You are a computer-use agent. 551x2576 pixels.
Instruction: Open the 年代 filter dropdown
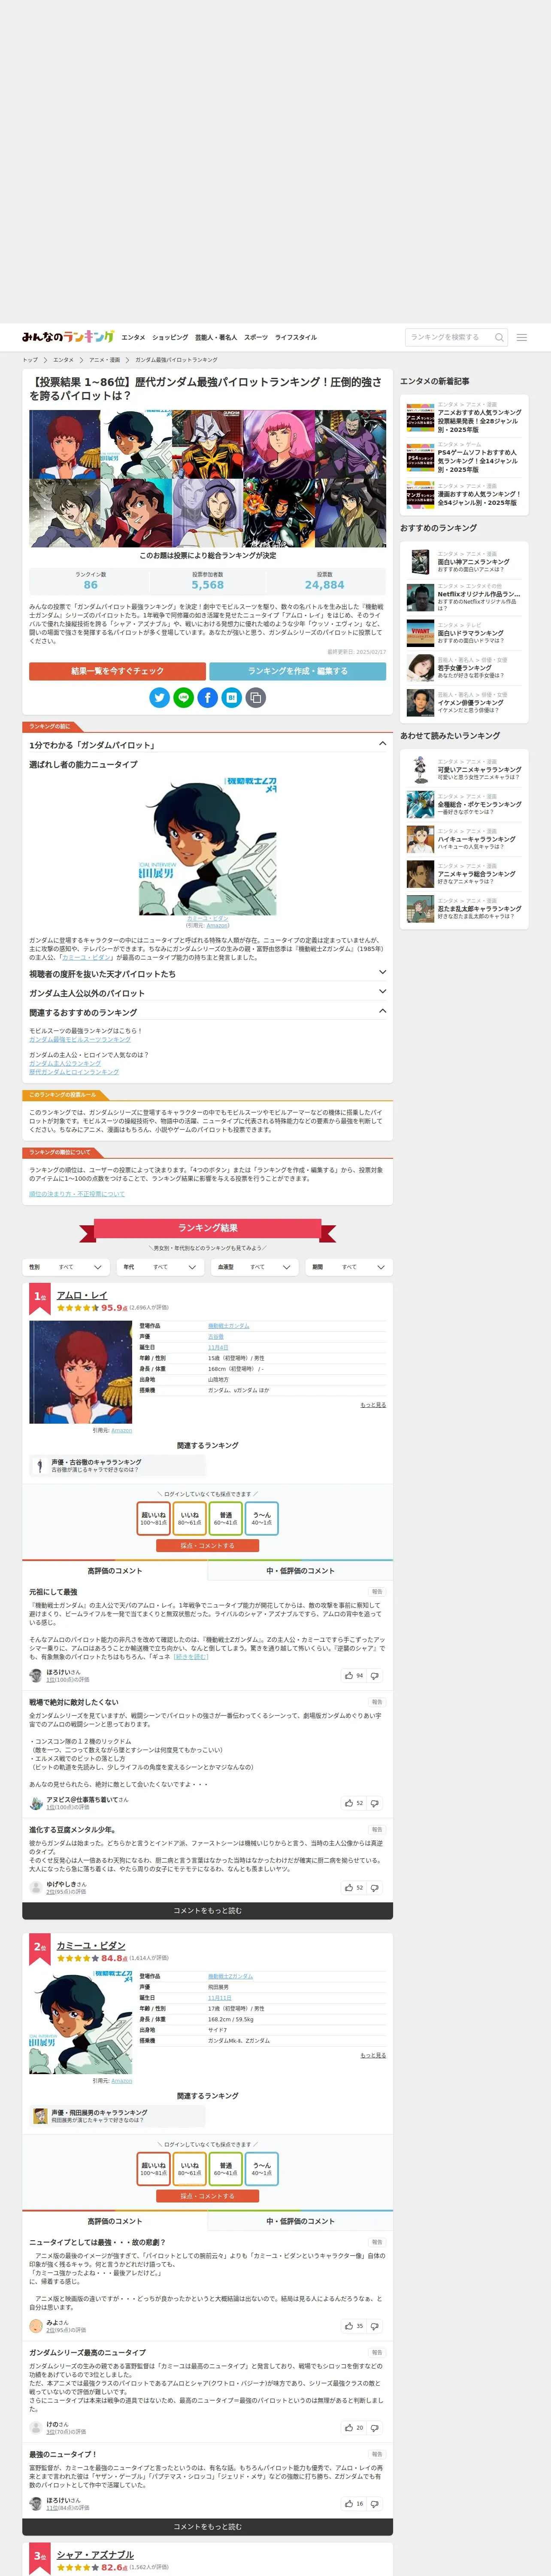[x=160, y=1267]
